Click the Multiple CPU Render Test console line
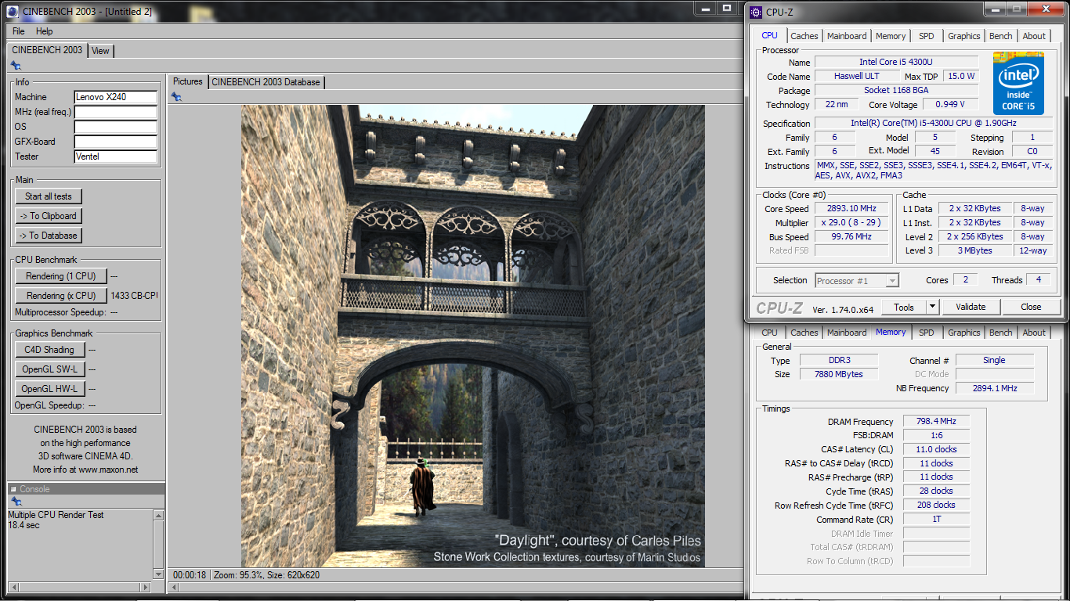 click(56, 515)
